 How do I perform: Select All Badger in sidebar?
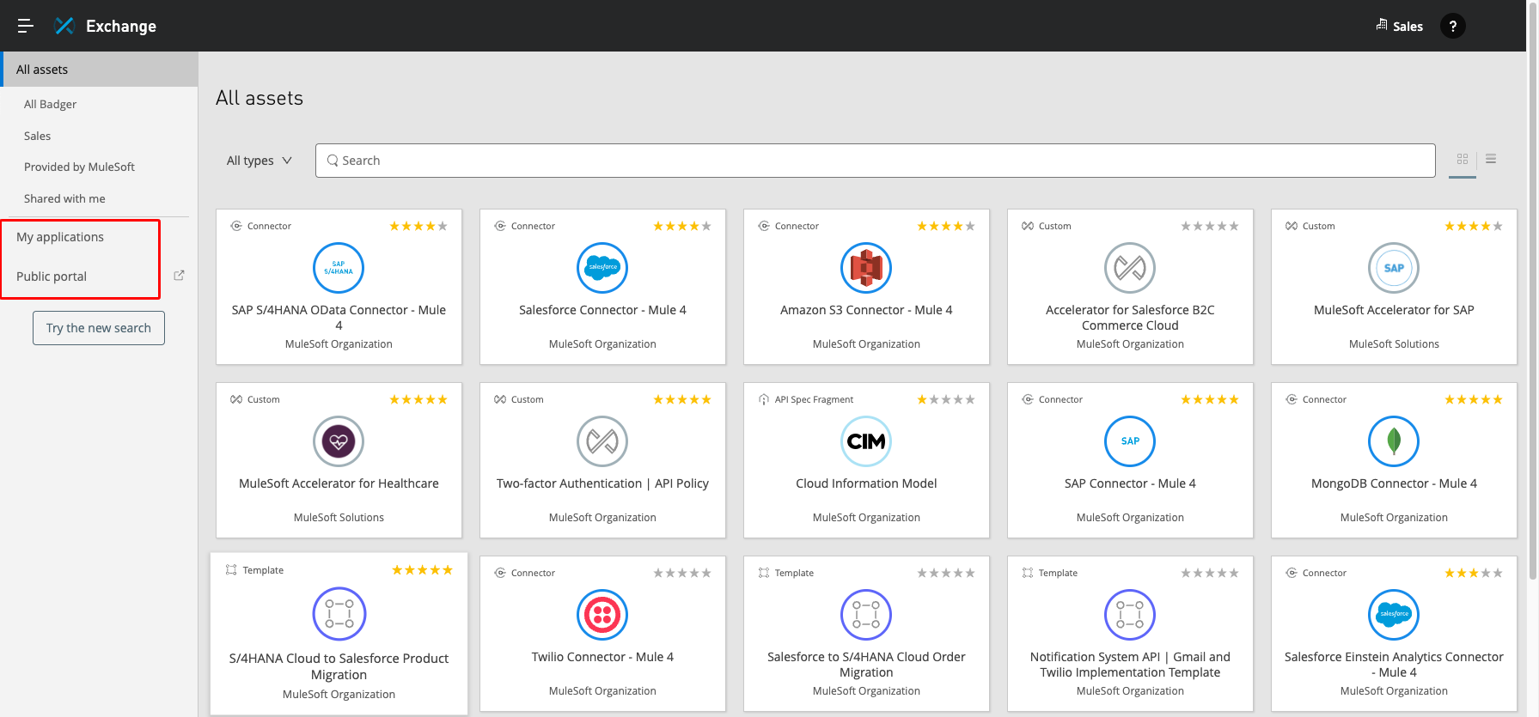tap(50, 104)
